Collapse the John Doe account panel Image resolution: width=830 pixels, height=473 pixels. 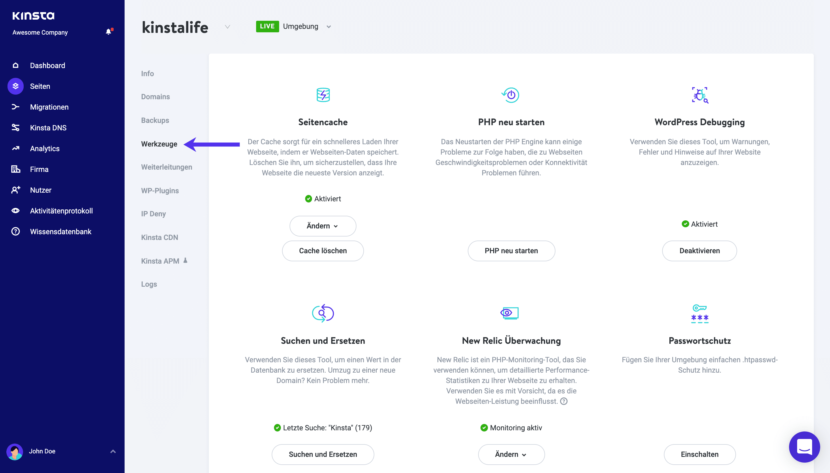pyautogui.click(x=113, y=451)
